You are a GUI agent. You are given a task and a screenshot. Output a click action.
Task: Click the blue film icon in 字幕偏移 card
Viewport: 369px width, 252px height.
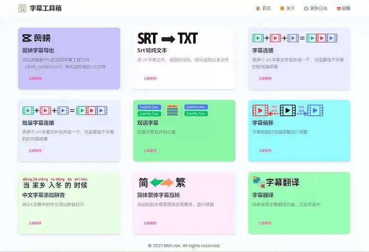[x=315, y=110]
